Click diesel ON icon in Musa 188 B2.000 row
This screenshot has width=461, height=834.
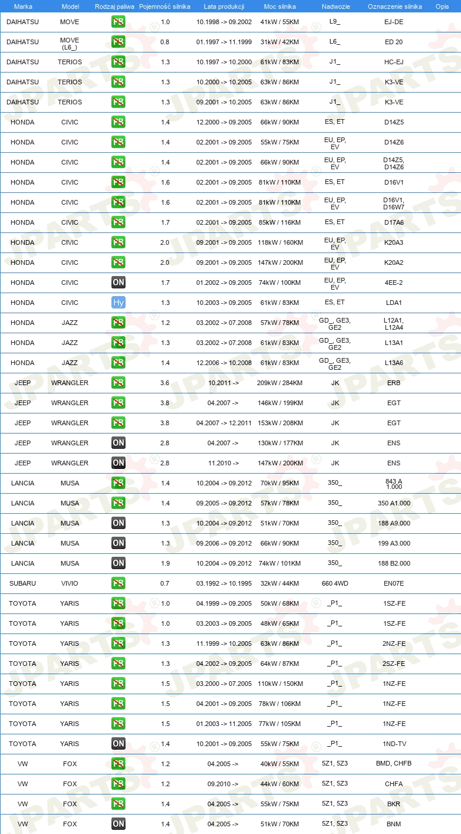118,563
